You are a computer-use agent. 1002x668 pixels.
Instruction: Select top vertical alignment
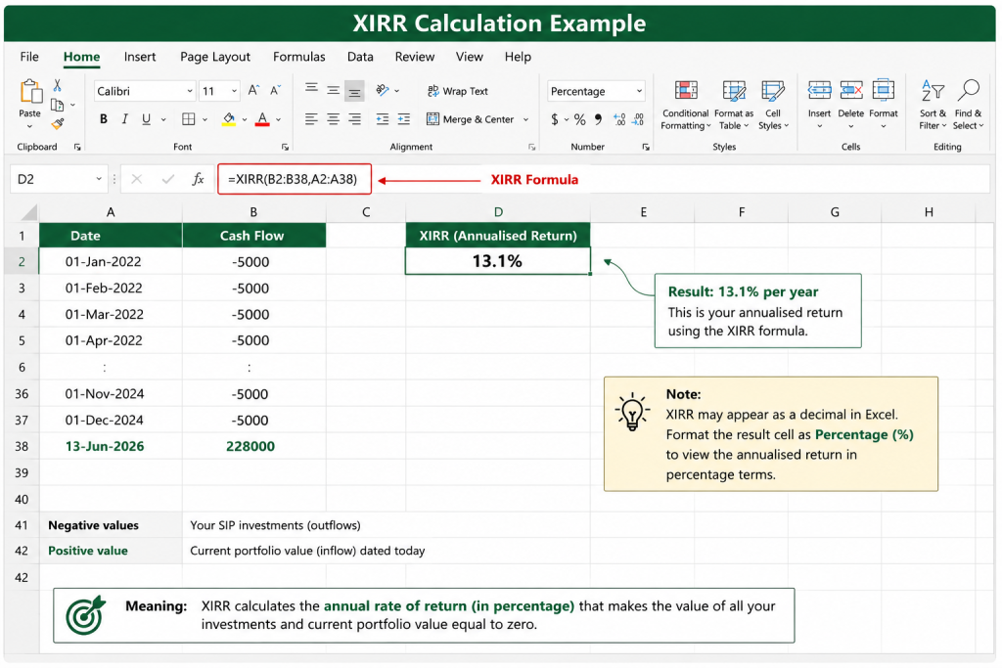311,89
